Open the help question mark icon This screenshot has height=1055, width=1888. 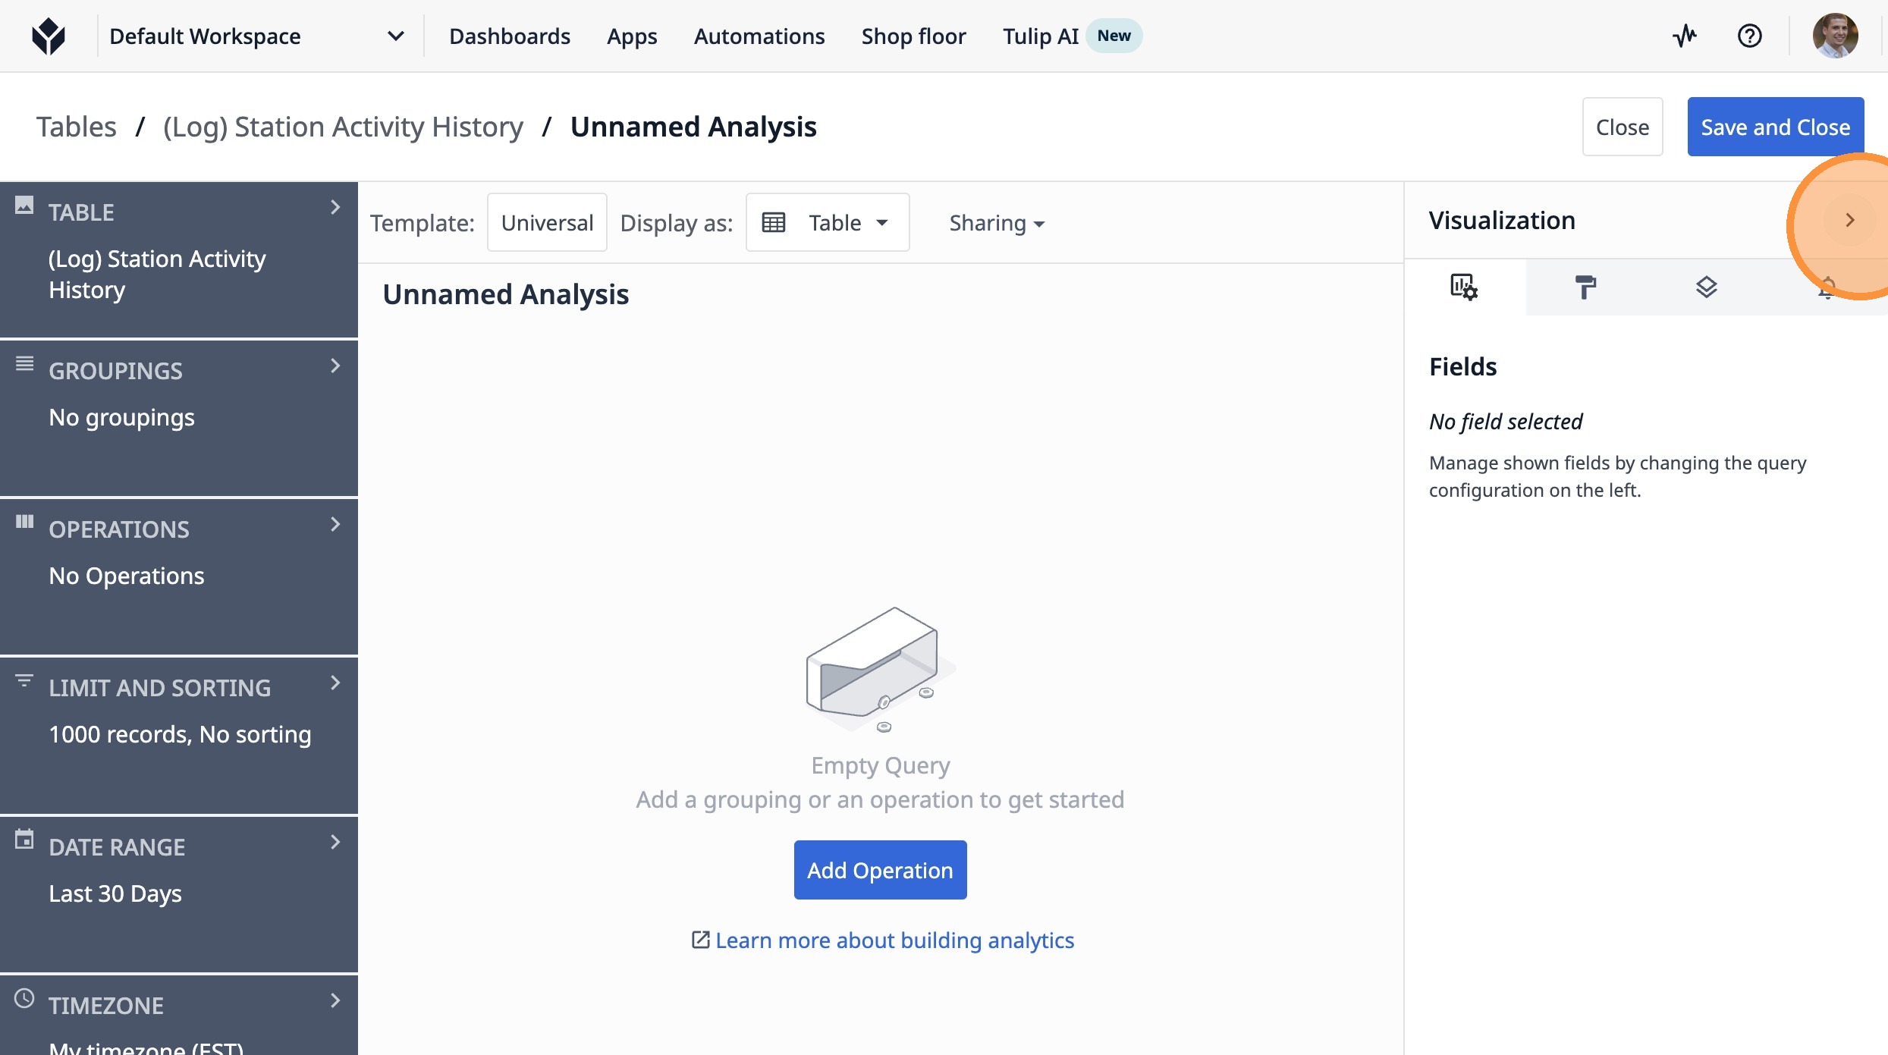point(1749,36)
